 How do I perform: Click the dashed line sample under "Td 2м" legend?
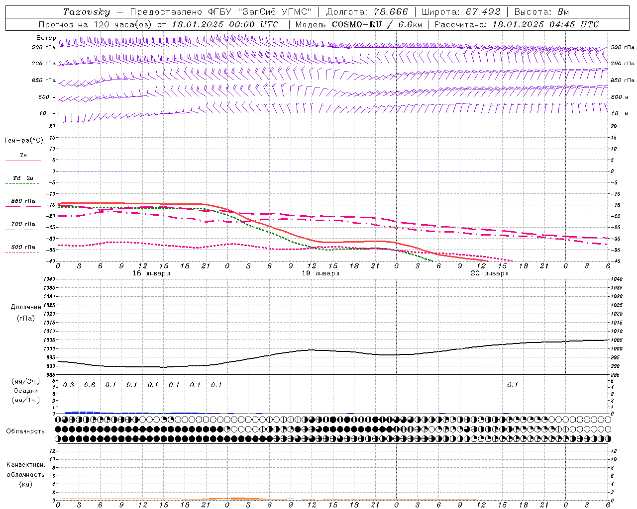click(22, 184)
